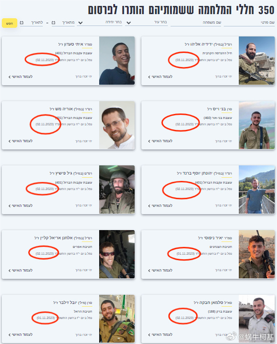Open personal page of יהונתן יוסף ברנד
The width and height of the screenshot is (277, 344).
click(x=160, y=205)
